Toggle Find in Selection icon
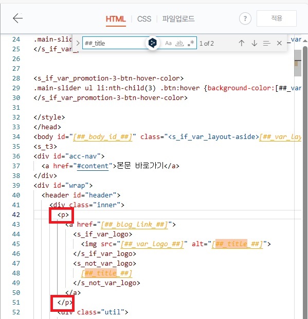 (266, 43)
